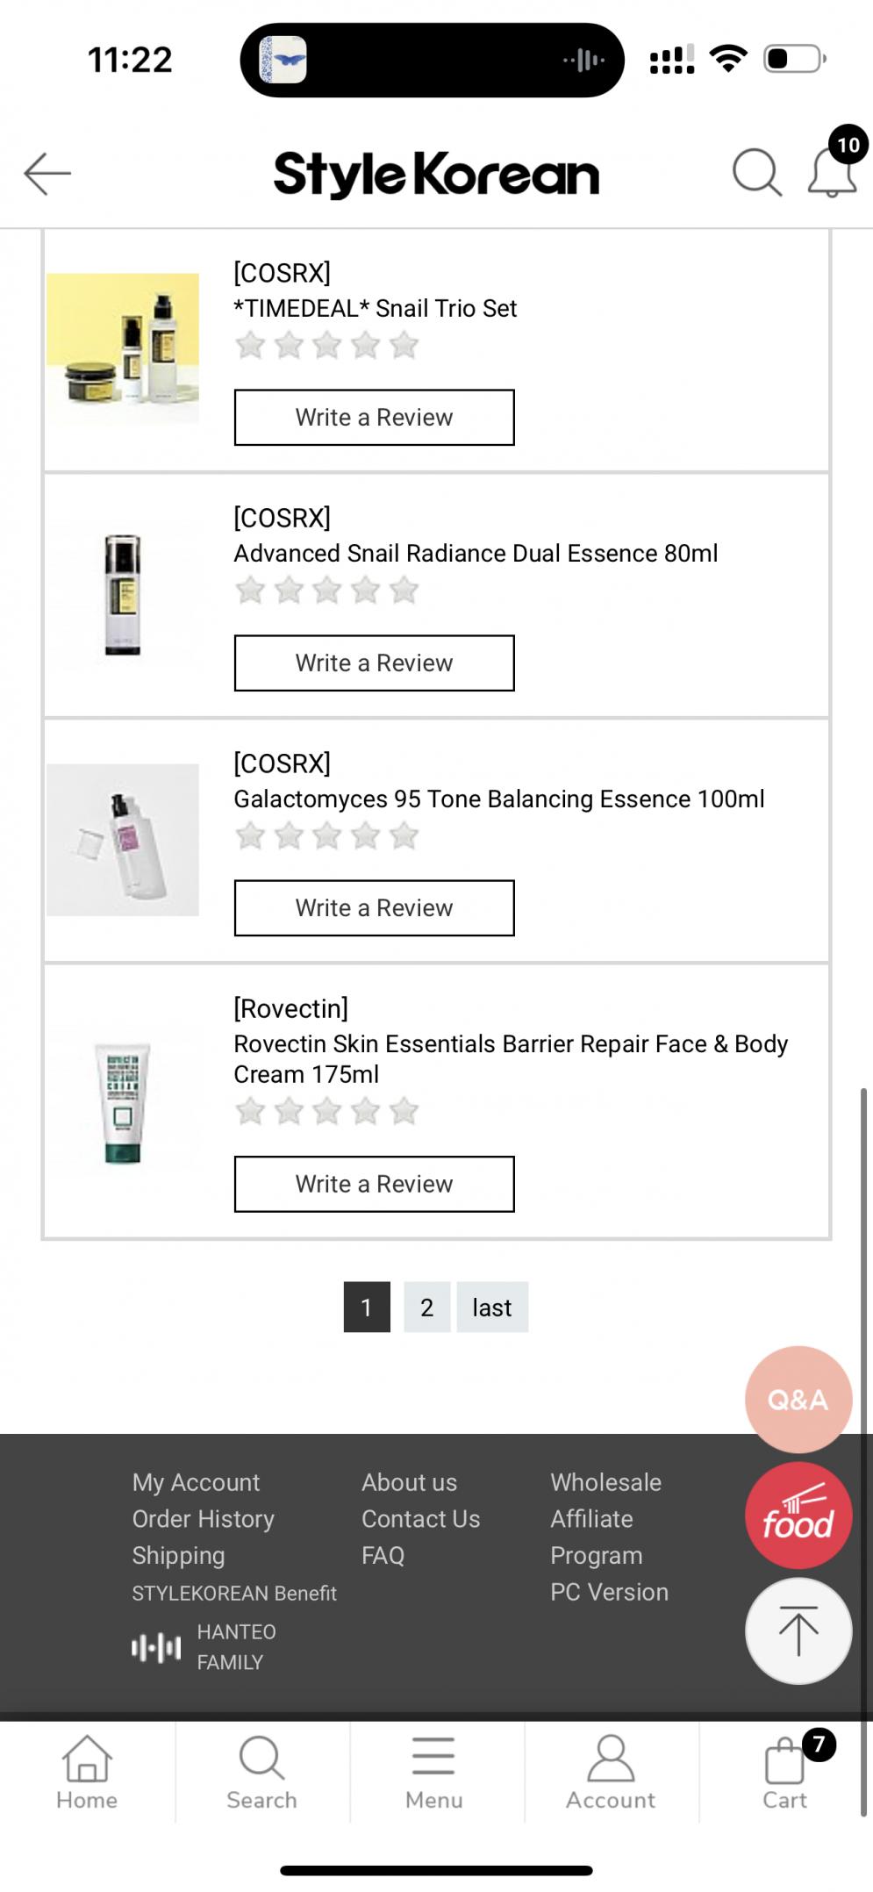Write a Review for Galactomyces 95 Essence
Image resolution: width=873 pixels, height=1892 pixels.
click(x=375, y=908)
